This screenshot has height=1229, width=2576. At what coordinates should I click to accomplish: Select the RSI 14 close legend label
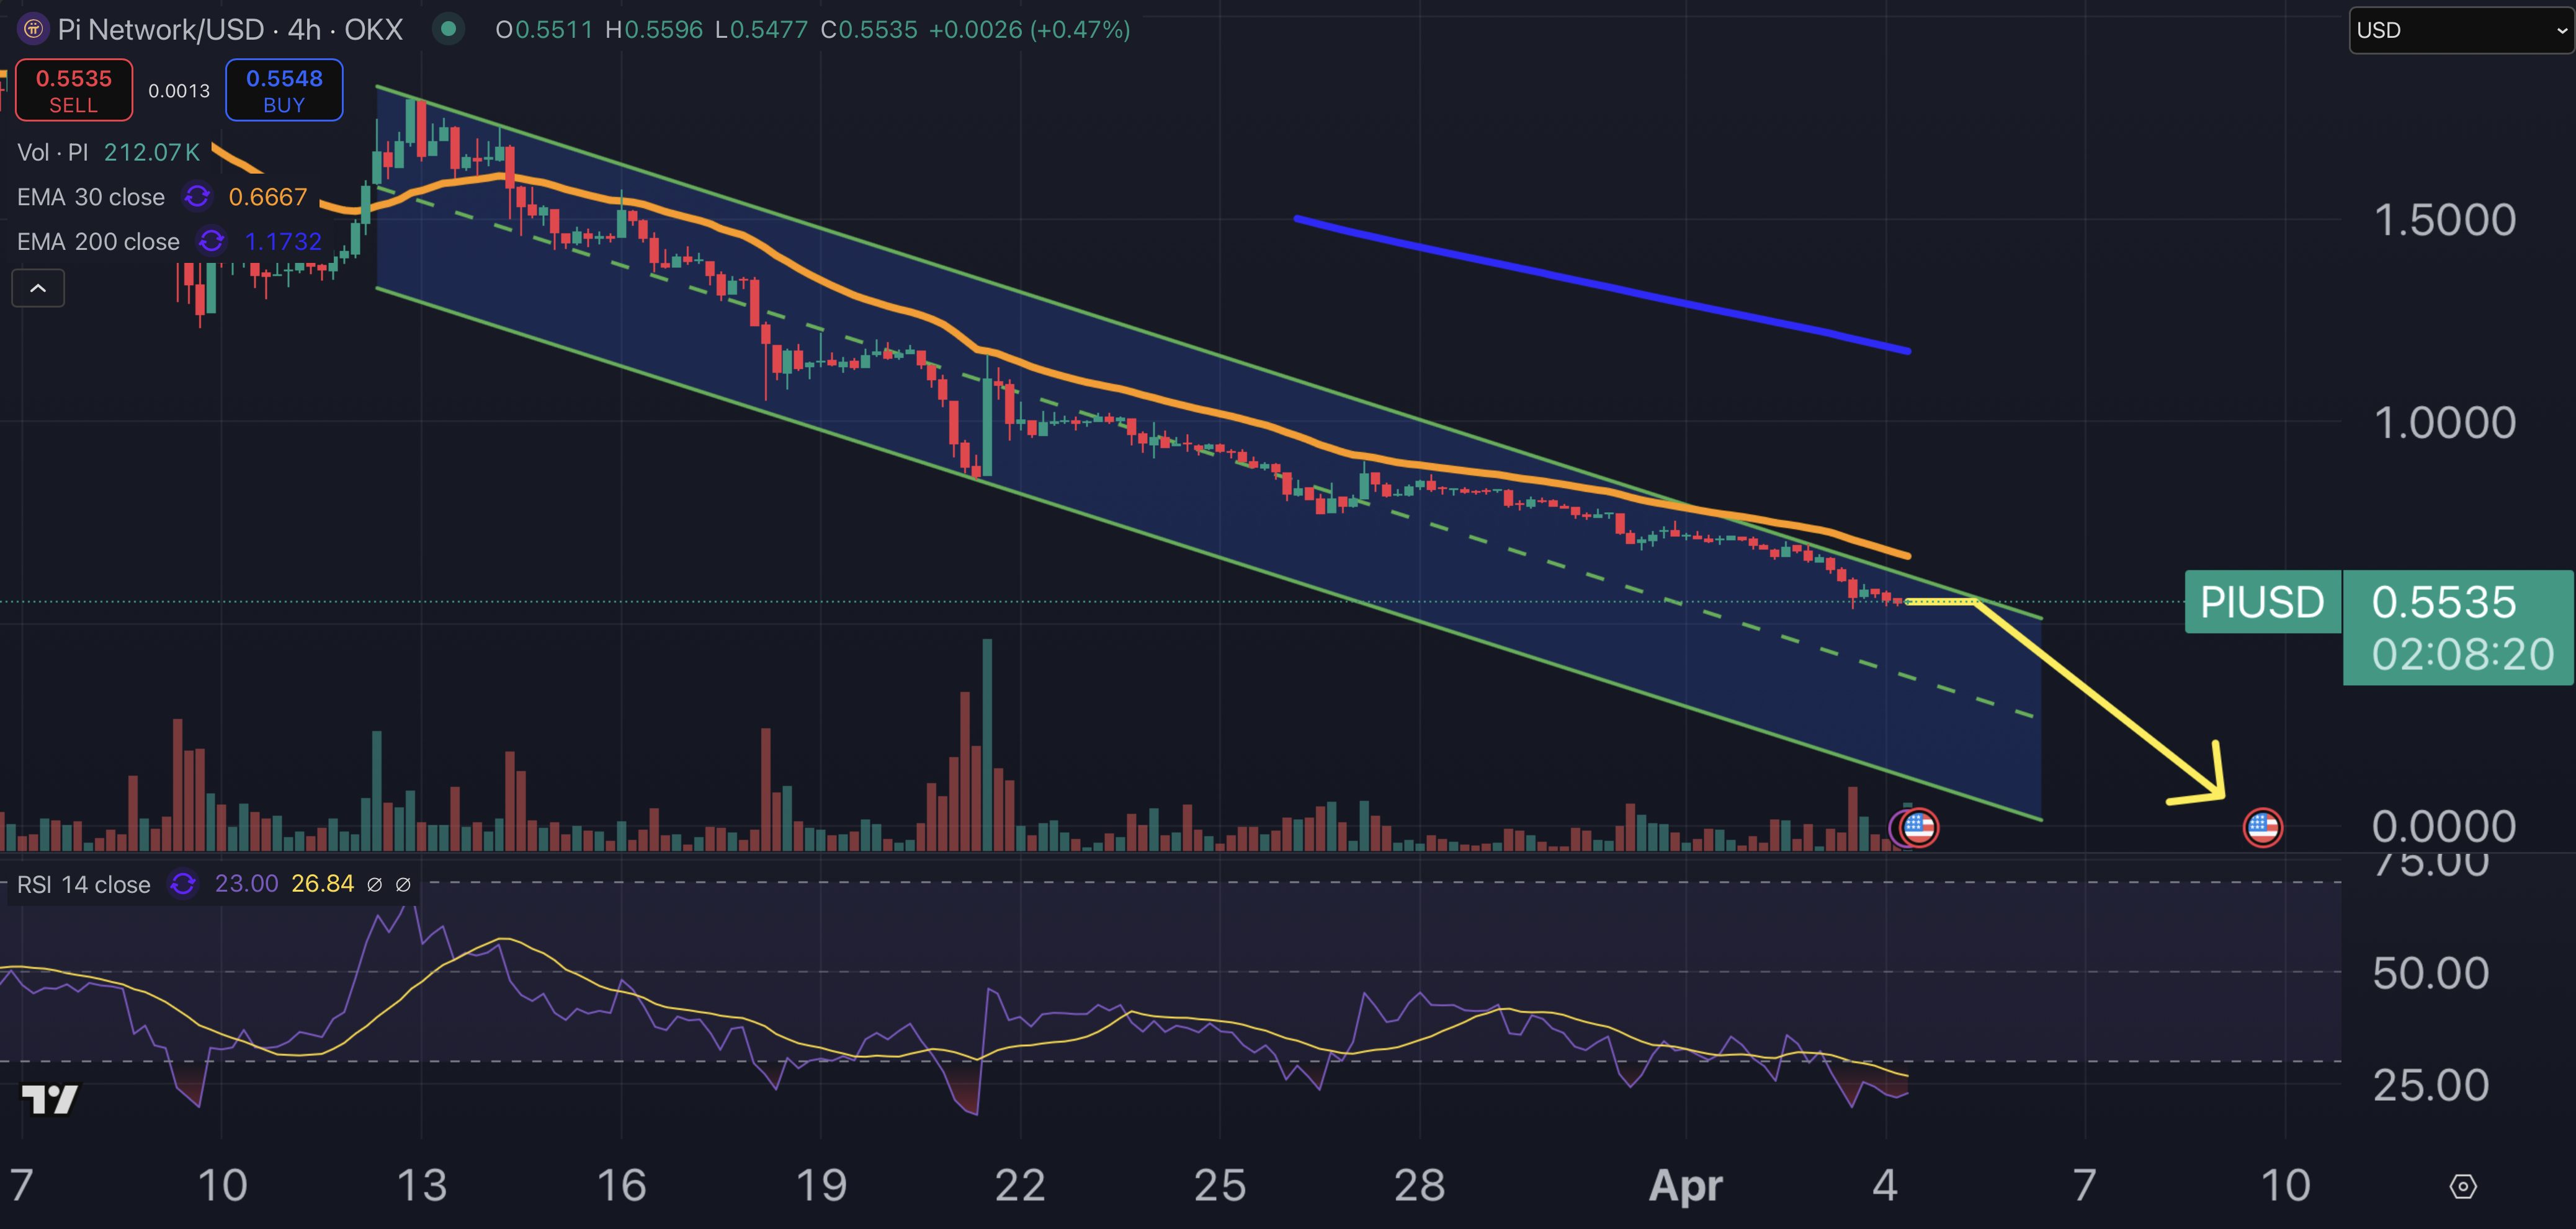(x=84, y=884)
